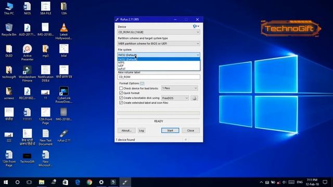Select the mp3 folder icon
This screenshot has height=187, width=333.
coord(45,51)
